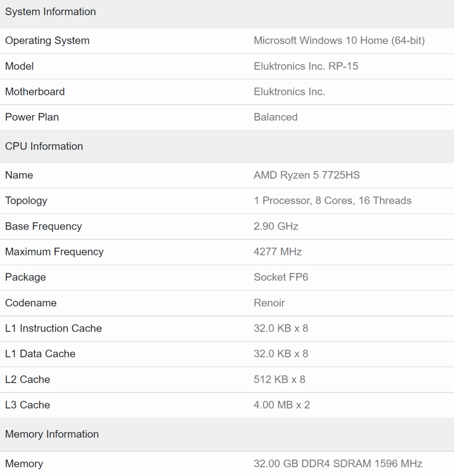Click the Maximum Frequency row label
This screenshot has width=454, height=473.
[54, 252]
